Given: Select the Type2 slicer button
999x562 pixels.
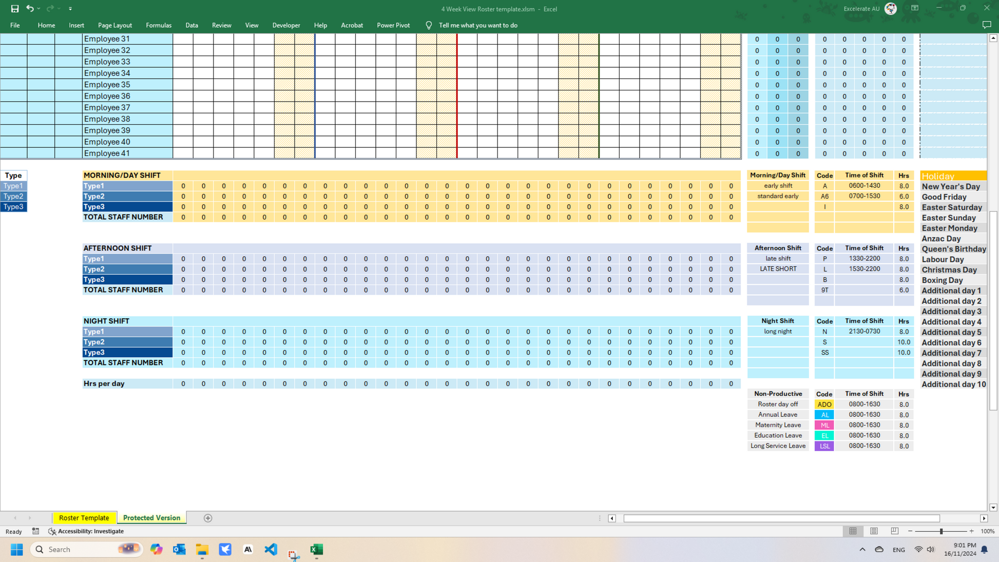Looking at the screenshot, I should click(13, 196).
